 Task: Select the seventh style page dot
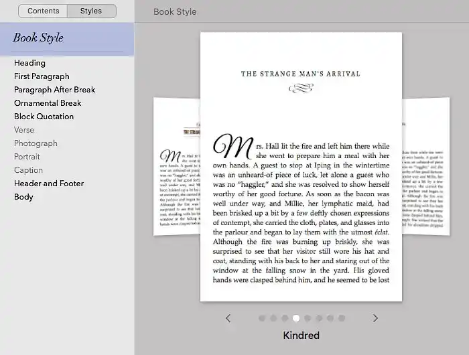330,318
